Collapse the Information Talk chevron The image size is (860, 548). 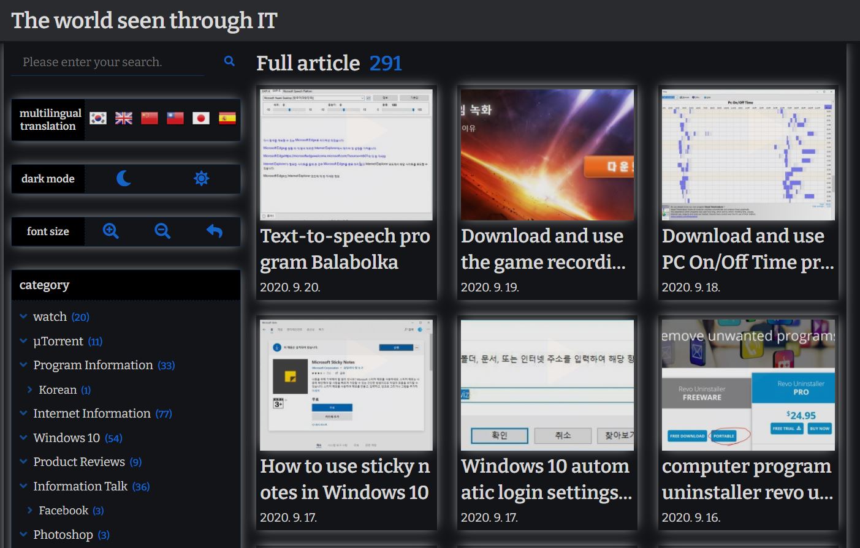pos(23,486)
